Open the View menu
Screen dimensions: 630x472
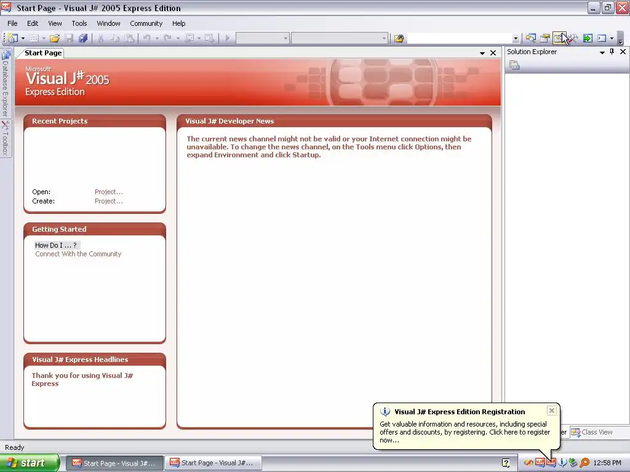(55, 23)
